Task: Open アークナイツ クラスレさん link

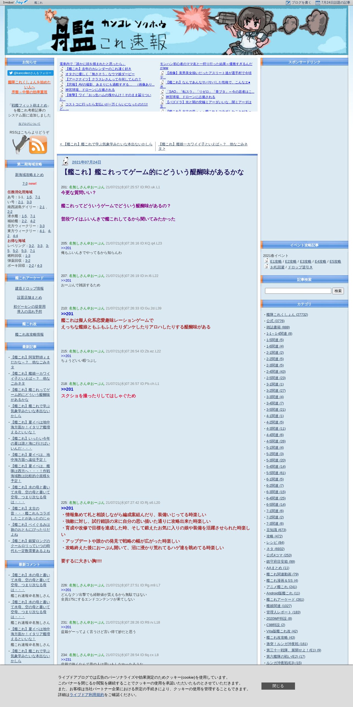Action: click(103, 79)
